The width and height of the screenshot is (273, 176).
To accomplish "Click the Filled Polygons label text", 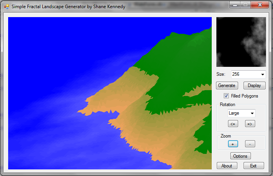I will point(244,96).
